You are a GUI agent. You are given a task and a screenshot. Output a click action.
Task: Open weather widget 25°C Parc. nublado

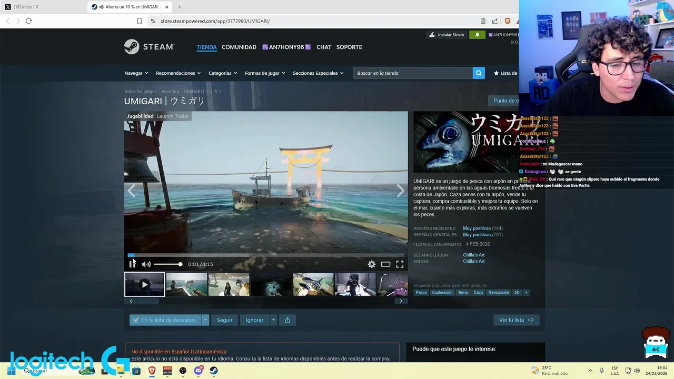549,371
